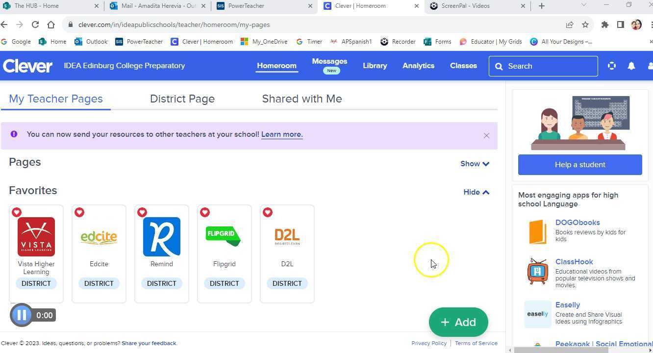Toggle the Flipgrid favorite heart

point(205,212)
